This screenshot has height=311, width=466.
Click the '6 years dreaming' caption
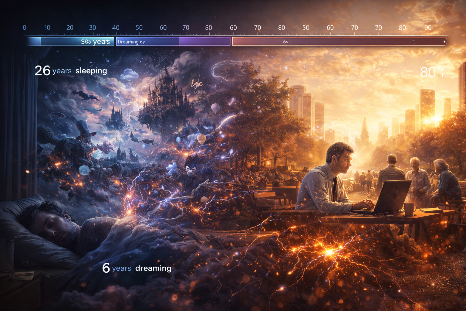pos(137,268)
